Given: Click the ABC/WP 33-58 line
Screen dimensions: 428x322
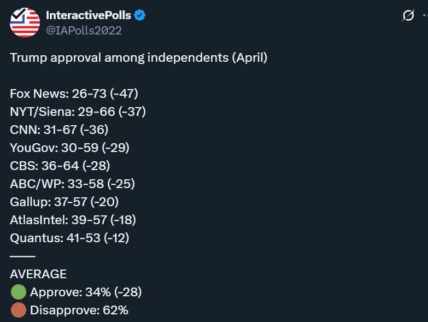Looking at the screenshot, I should coord(73,184).
